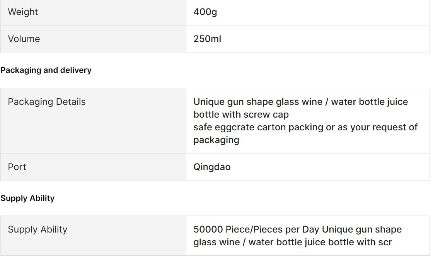Click the Port label cell
Screen dimensions: 433x258
pyautogui.click(x=93, y=167)
